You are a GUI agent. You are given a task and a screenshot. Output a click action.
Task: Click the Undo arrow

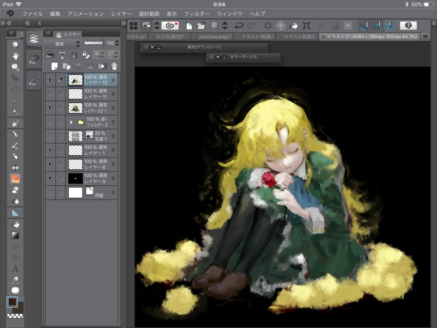(x=239, y=26)
